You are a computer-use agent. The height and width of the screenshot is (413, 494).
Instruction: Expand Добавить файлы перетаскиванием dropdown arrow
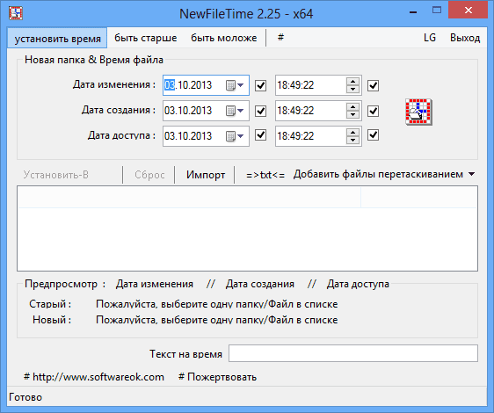point(471,174)
